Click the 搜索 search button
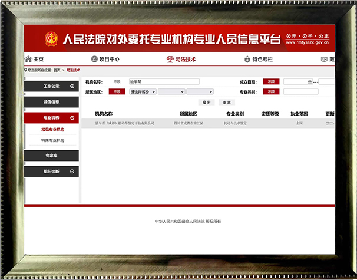 [206, 102]
